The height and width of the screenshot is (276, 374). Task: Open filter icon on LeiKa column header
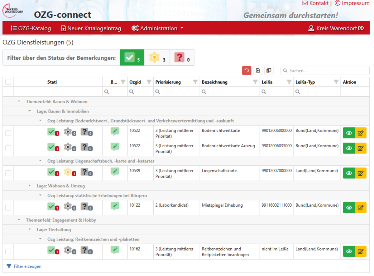click(x=289, y=82)
